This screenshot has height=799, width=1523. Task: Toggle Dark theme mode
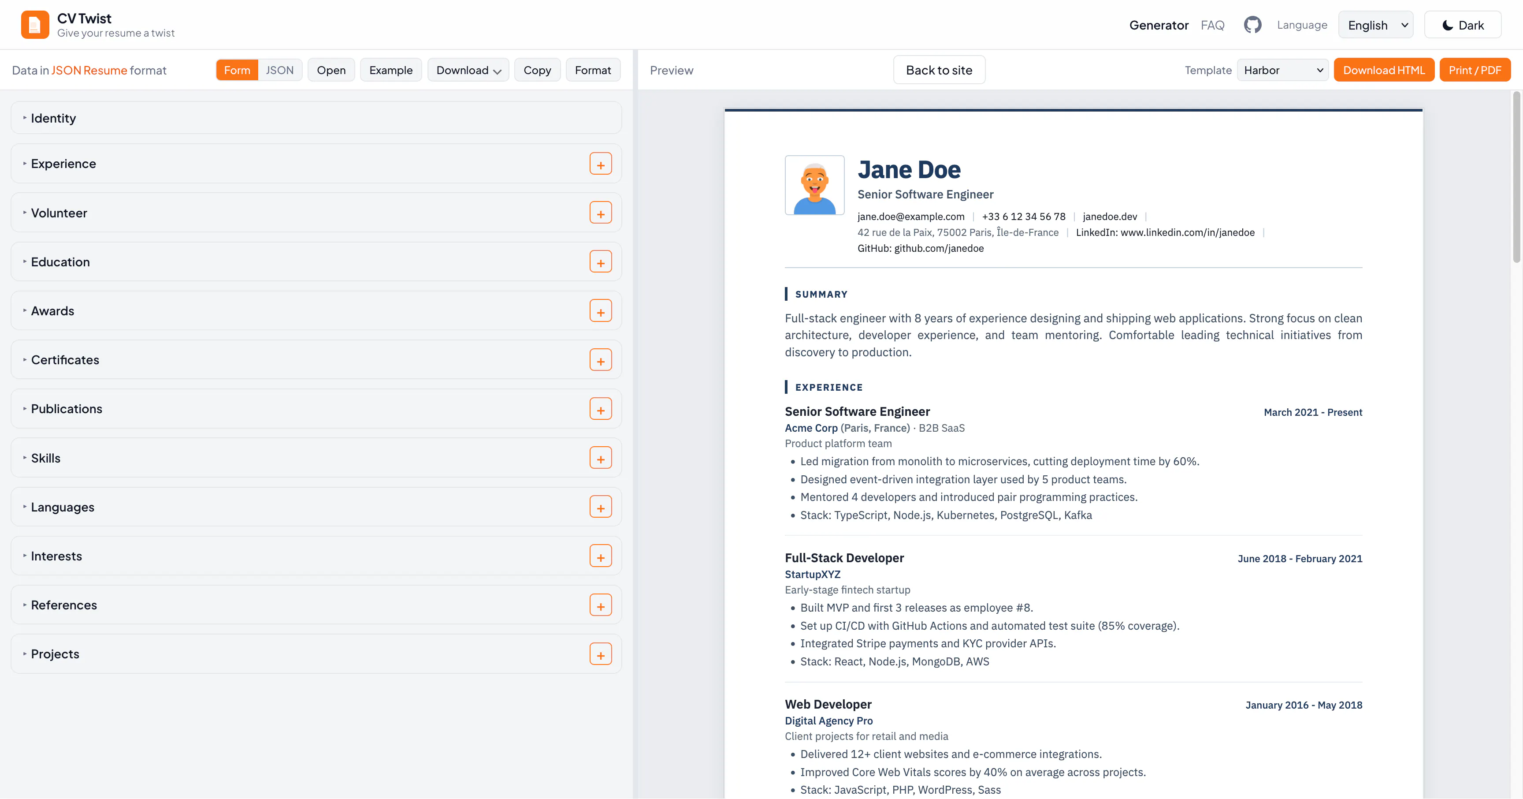pos(1462,25)
